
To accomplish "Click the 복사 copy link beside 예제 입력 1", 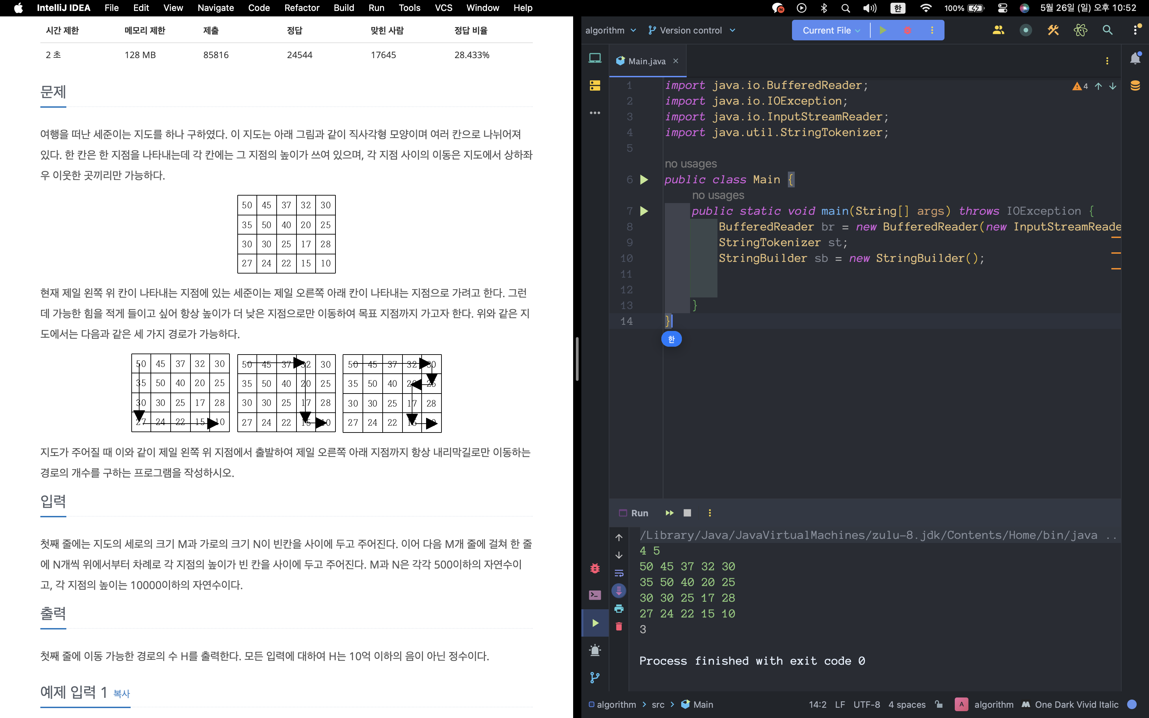I will click(x=121, y=694).
